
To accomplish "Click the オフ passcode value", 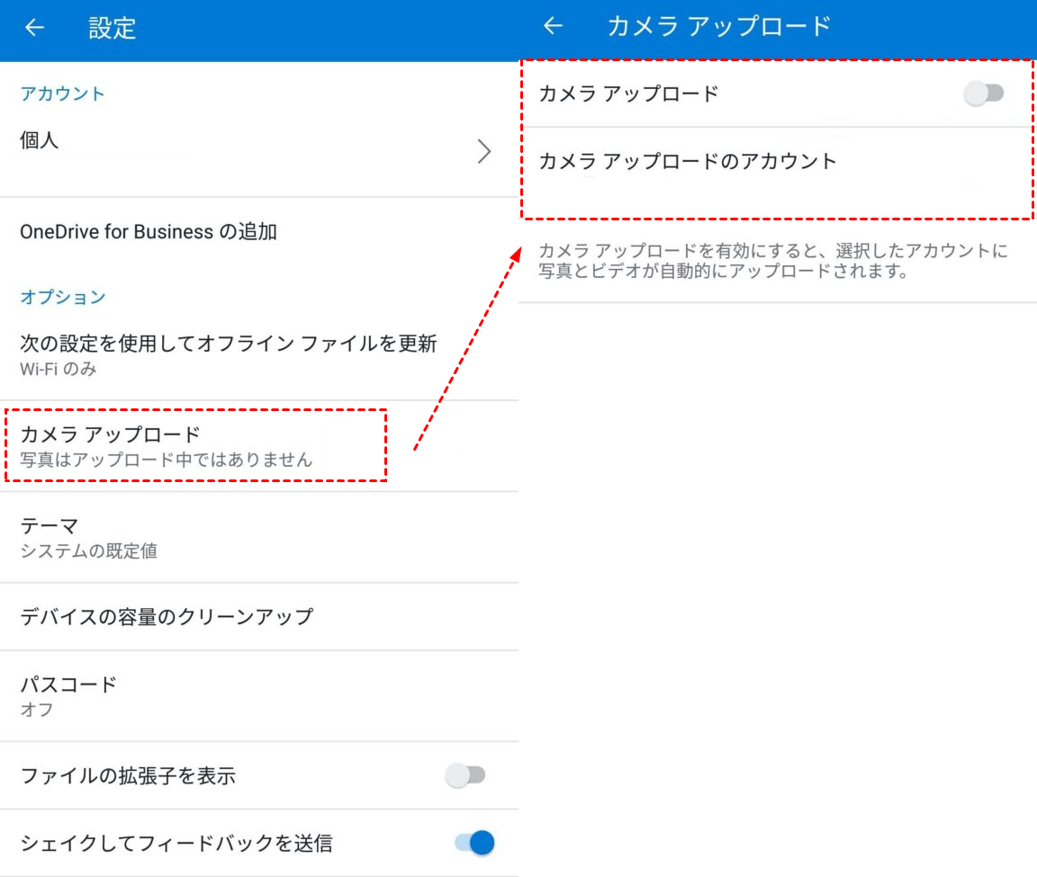I will 37,709.
